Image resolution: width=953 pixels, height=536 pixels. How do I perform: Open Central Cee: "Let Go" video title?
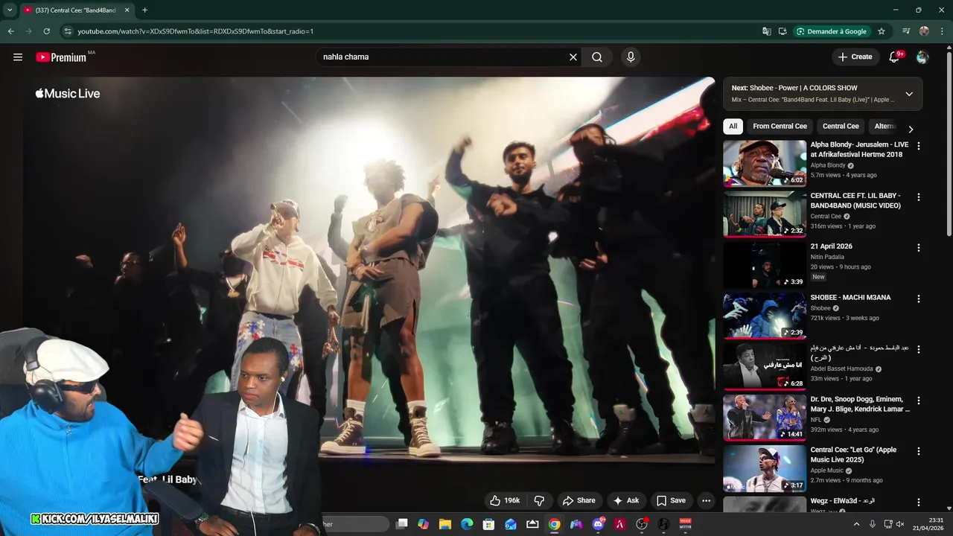853,455
